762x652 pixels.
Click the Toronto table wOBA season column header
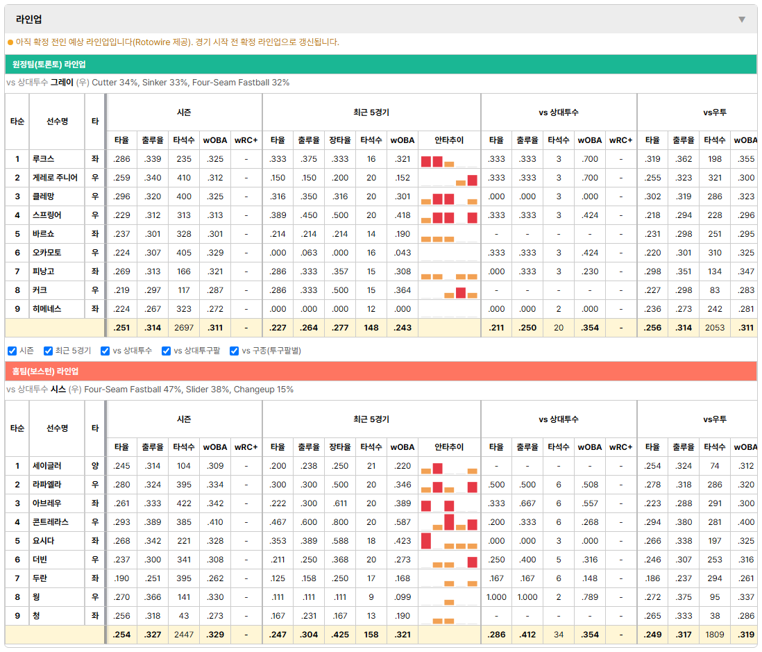(x=215, y=140)
